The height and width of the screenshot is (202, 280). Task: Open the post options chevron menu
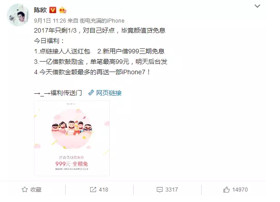pyautogui.click(x=257, y=6)
